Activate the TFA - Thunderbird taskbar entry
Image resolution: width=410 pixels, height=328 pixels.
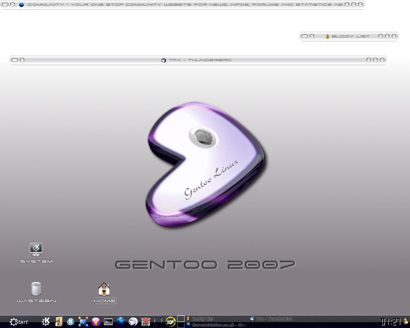(x=281, y=318)
